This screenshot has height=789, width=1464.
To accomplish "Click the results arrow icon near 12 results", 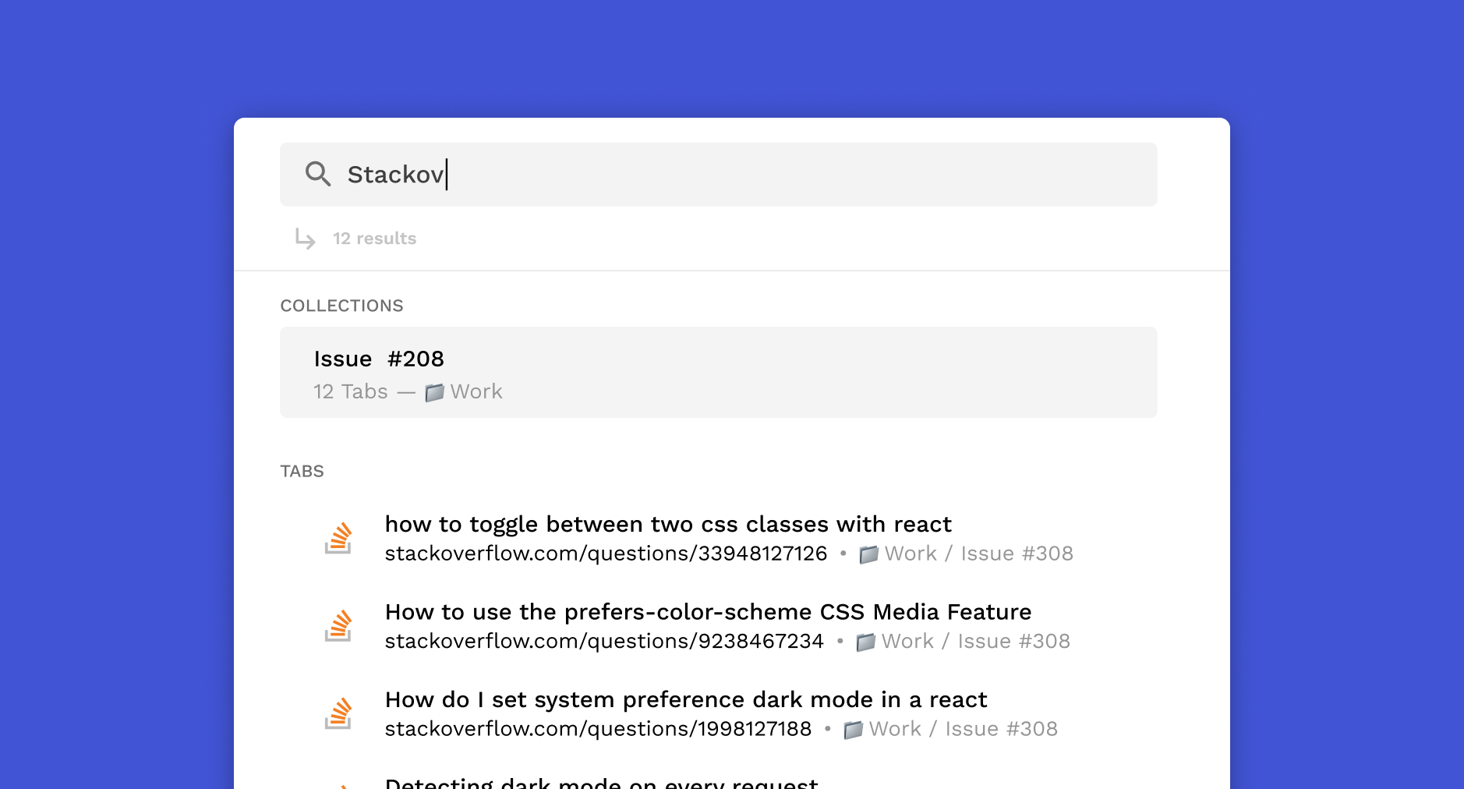I will [x=305, y=238].
